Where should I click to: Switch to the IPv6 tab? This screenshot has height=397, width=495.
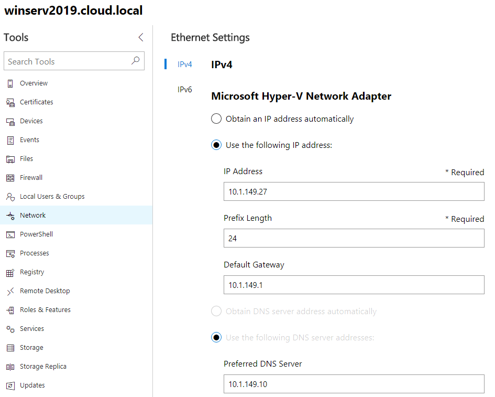(184, 90)
